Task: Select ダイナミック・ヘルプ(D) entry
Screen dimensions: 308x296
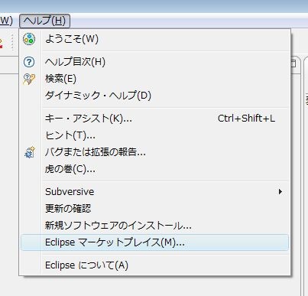Action: 155,96
